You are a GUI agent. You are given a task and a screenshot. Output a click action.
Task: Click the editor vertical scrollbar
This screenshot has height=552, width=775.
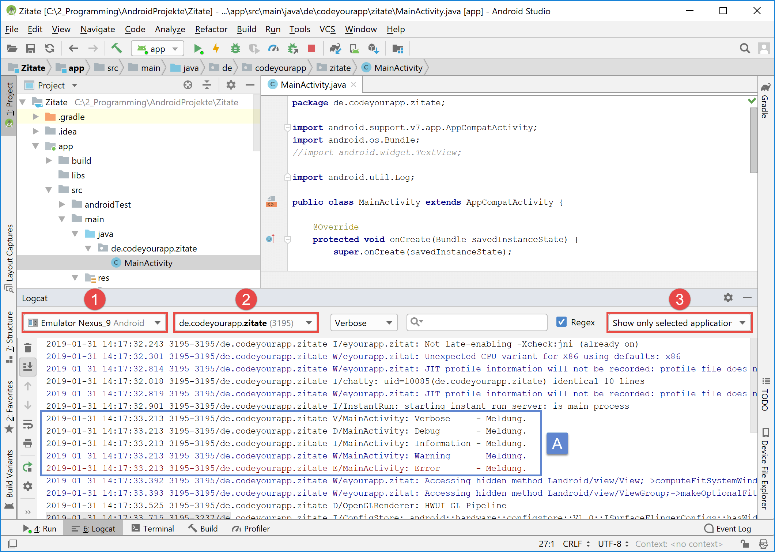tap(753, 141)
